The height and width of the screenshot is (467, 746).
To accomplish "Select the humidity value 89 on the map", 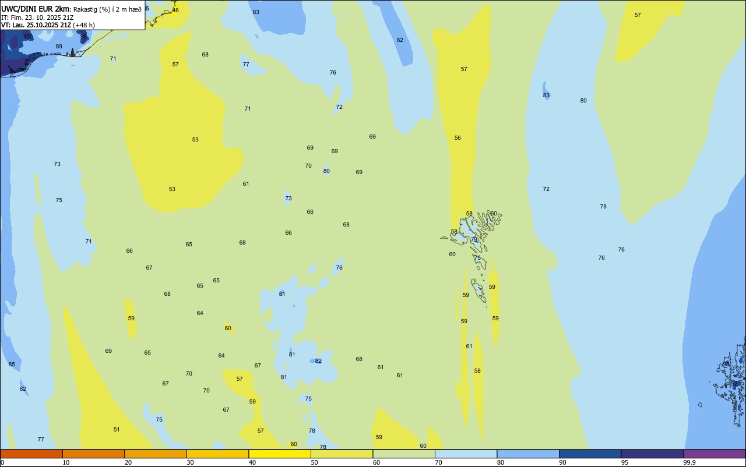I will pos(59,47).
